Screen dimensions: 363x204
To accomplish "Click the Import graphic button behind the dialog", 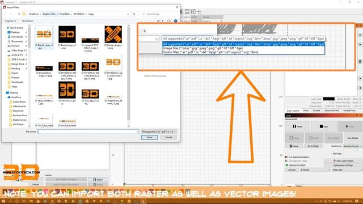I will (98, 180).
